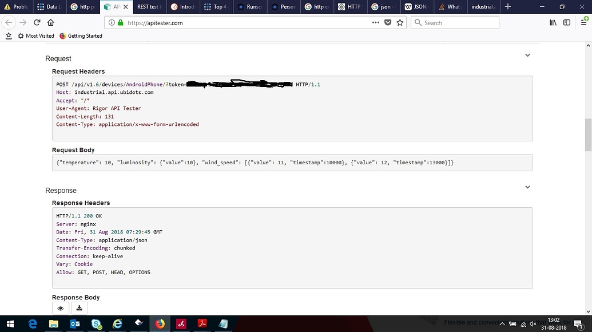Preview the Response Body with the eye icon
592x332 pixels.
tap(60, 308)
